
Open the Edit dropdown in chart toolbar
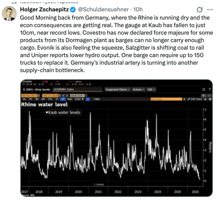(151, 89)
